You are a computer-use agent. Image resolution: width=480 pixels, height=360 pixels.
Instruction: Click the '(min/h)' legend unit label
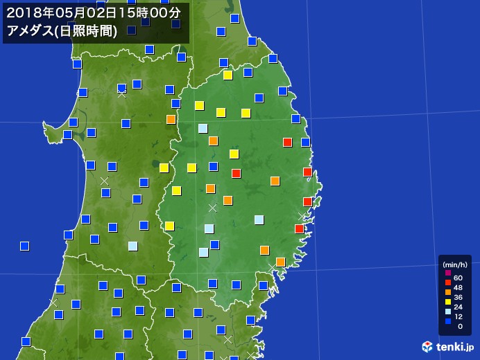pyautogui.click(x=455, y=264)
